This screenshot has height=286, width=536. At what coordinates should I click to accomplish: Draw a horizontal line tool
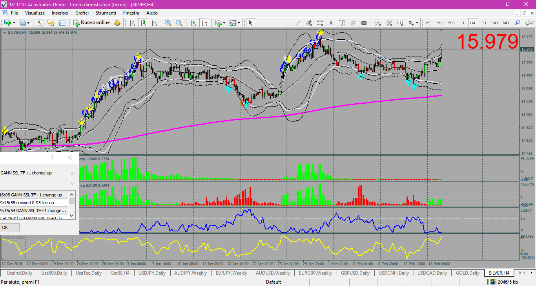tap(287, 23)
